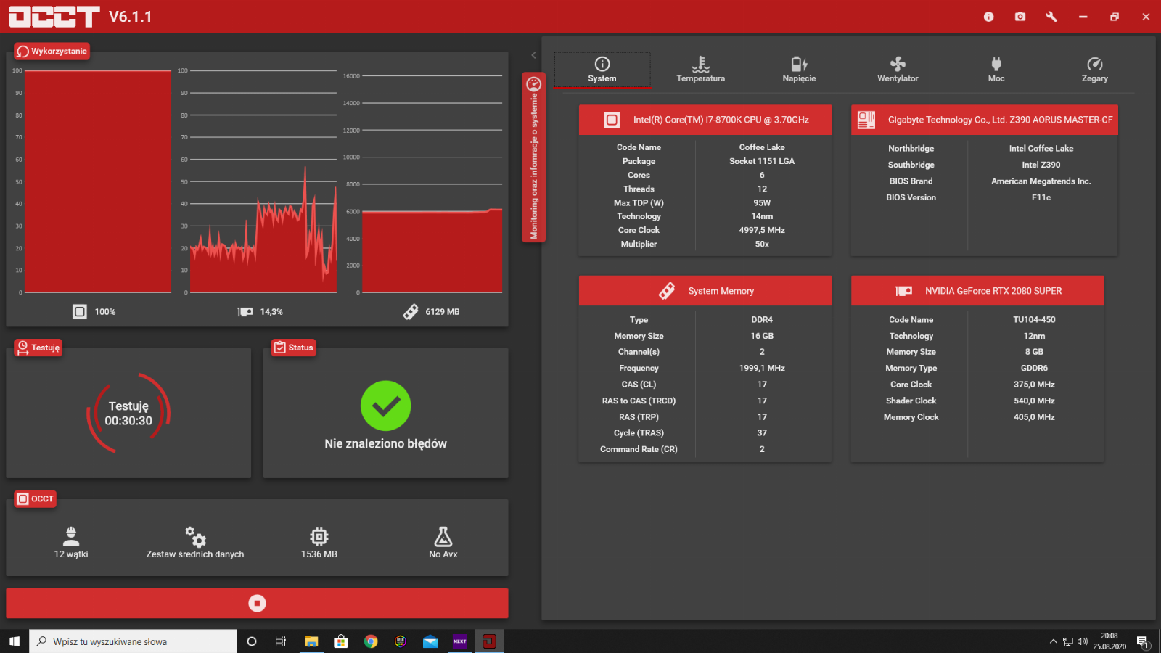Click the Memory Size value 16 GB
Screen dimensions: 1161x653
coord(762,336)
